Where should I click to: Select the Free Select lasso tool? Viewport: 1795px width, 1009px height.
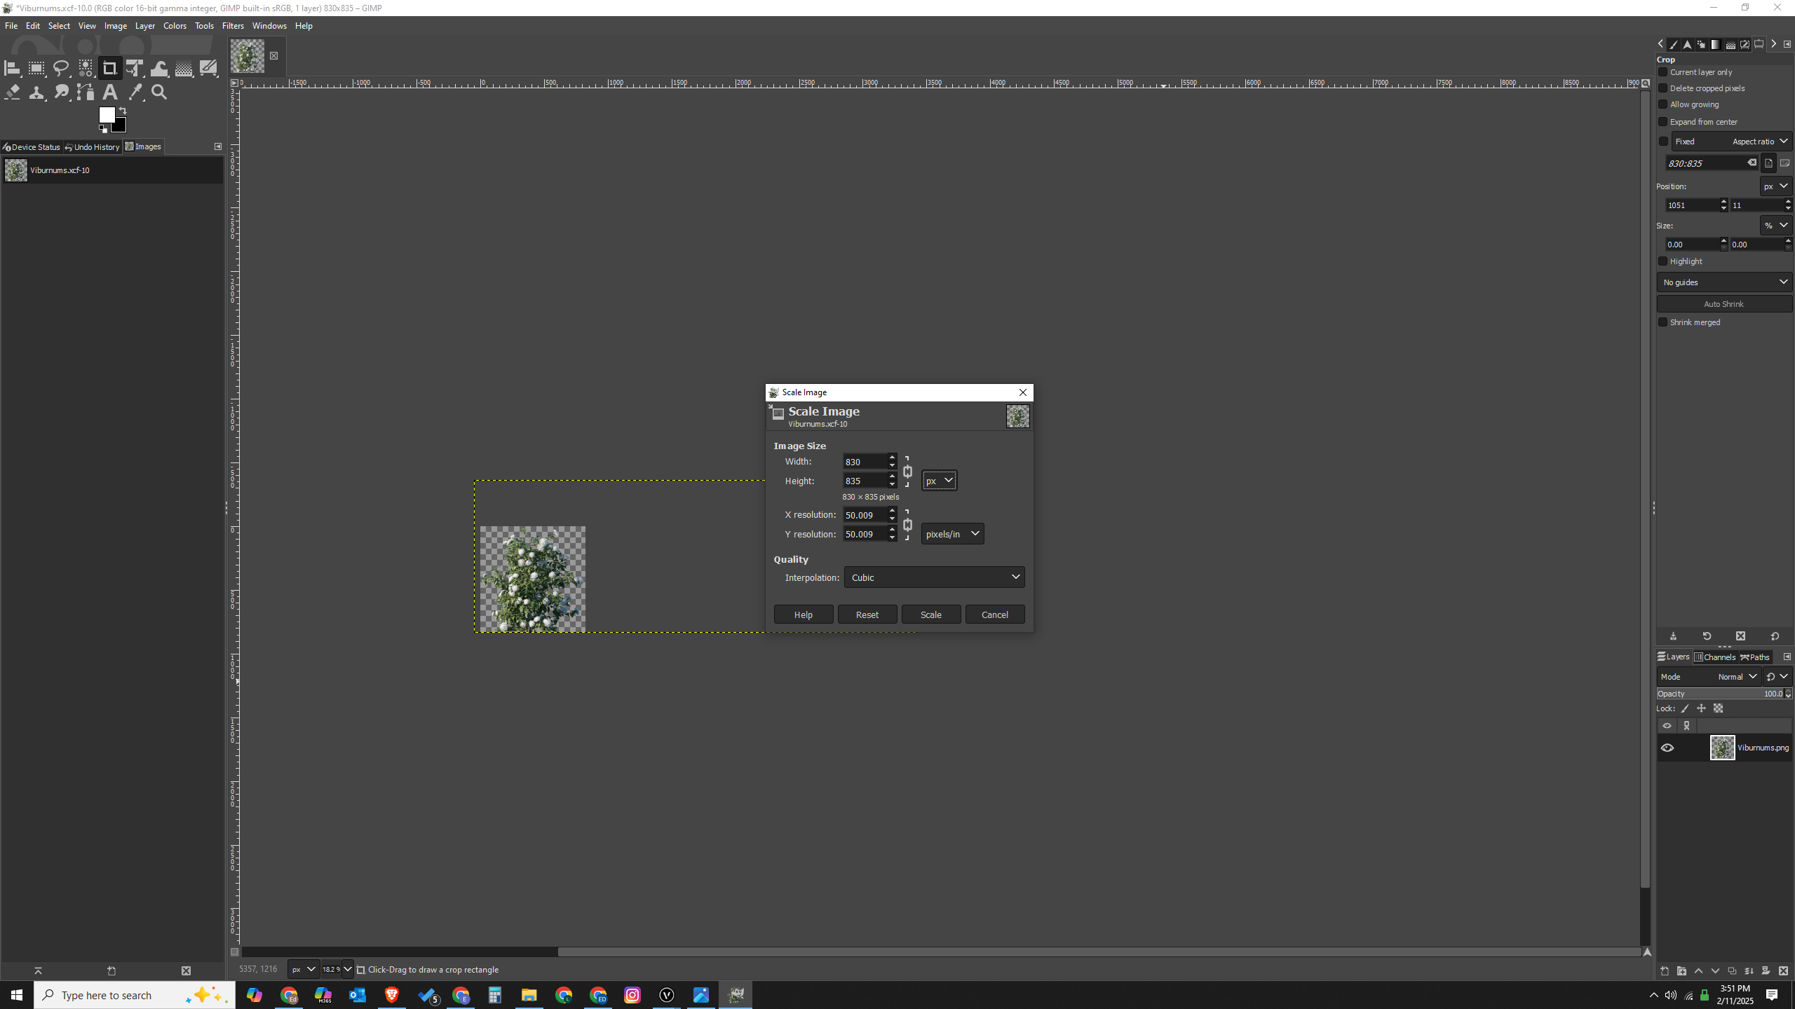pos(61,68)
